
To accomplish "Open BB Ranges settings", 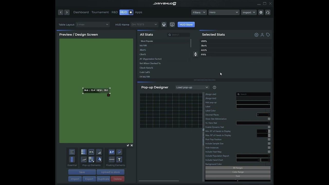I will (x=238, y=168).
